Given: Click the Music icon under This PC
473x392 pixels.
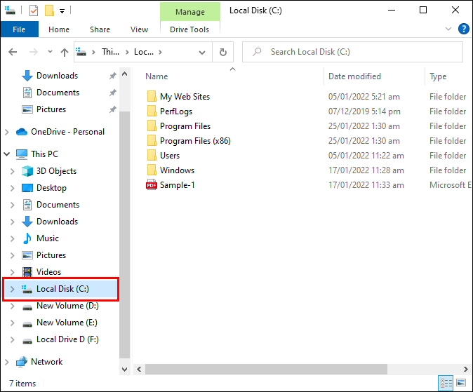Looking at the screenshot, I should (27, 238).
